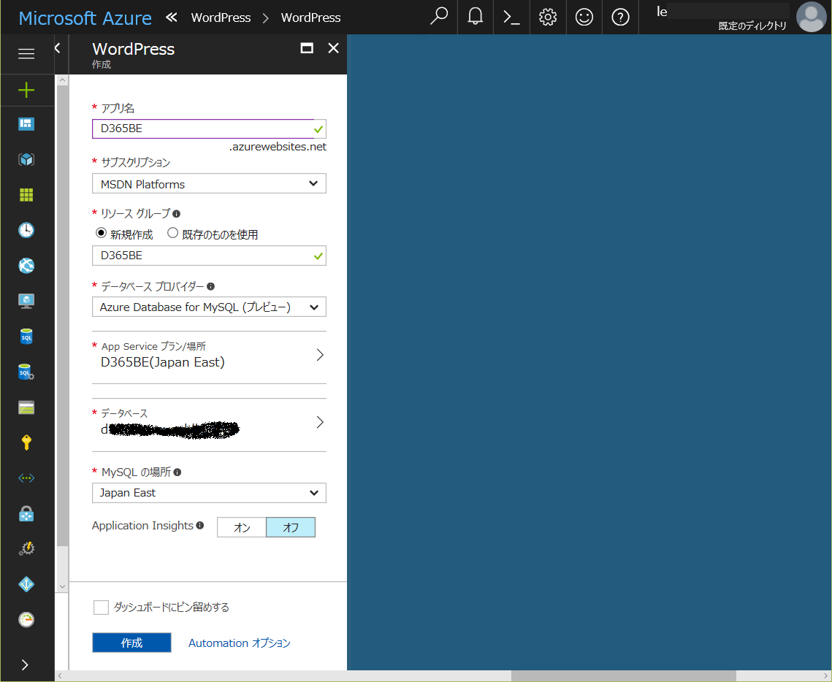Open Storage accounts icon in sidebar
The image size is (832, 682).
pos(26,407)
